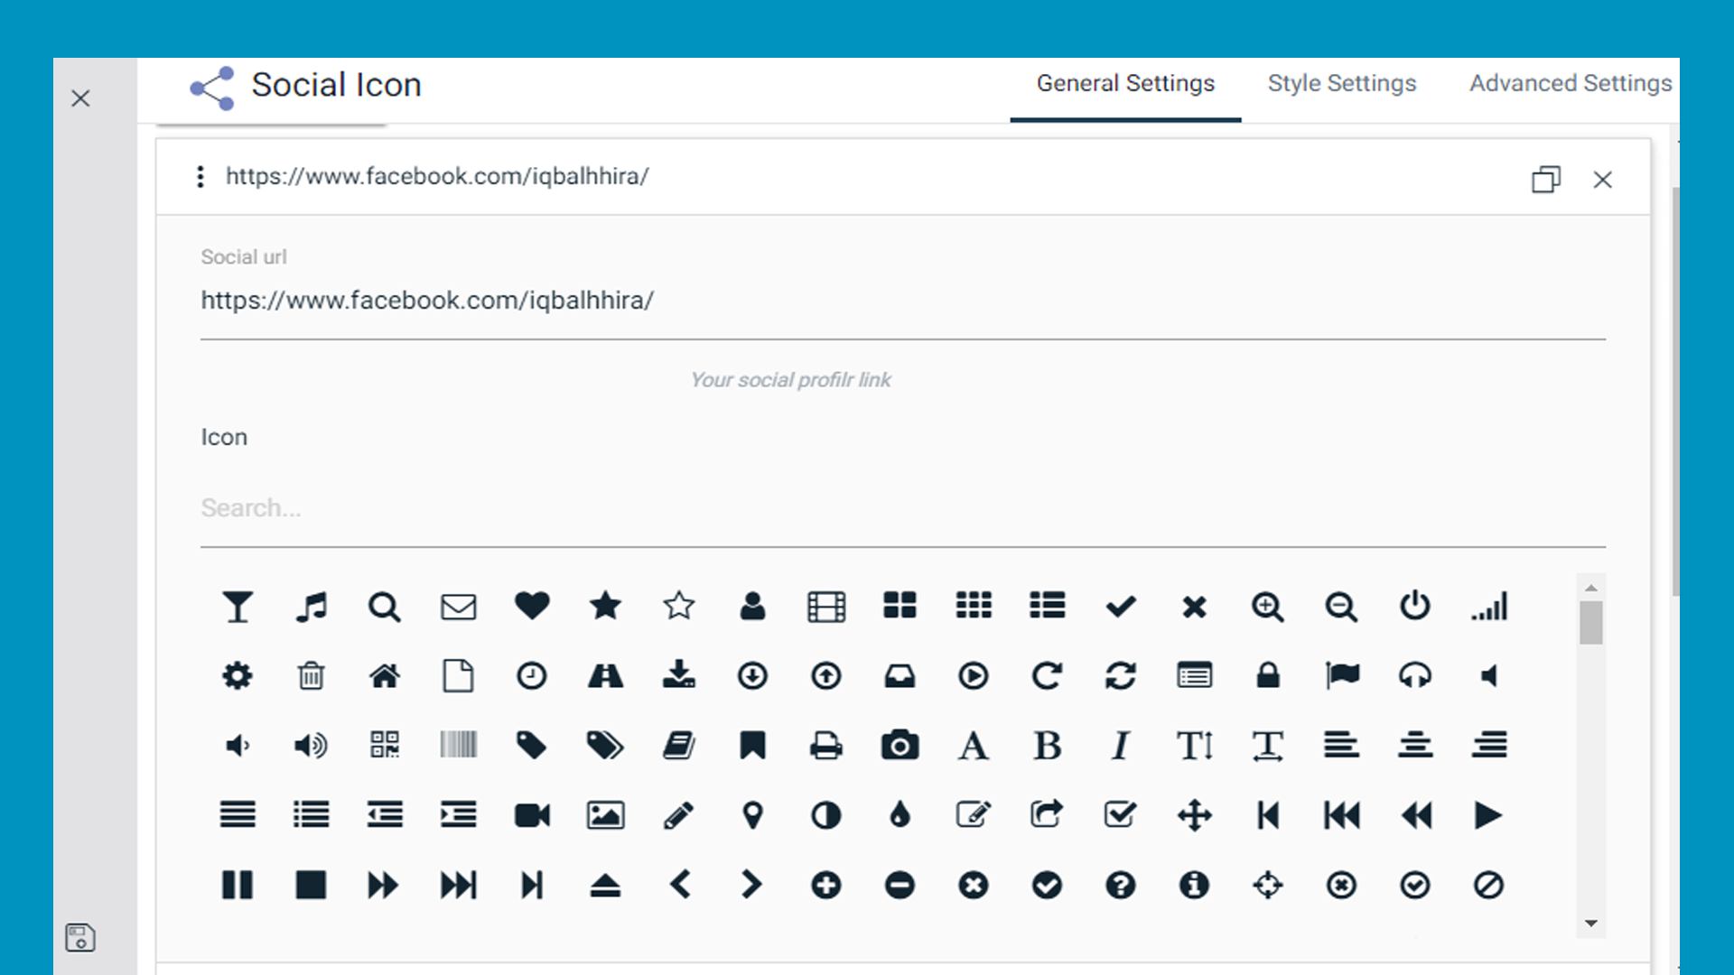Click the icon Search field
Viewport: 1734px width, 975px height.
902,508
